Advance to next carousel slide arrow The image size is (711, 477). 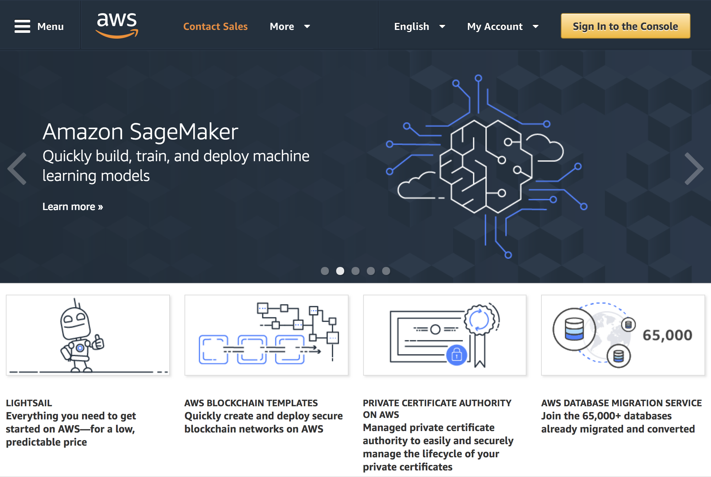pyautogui.click(x=693, y=168)
